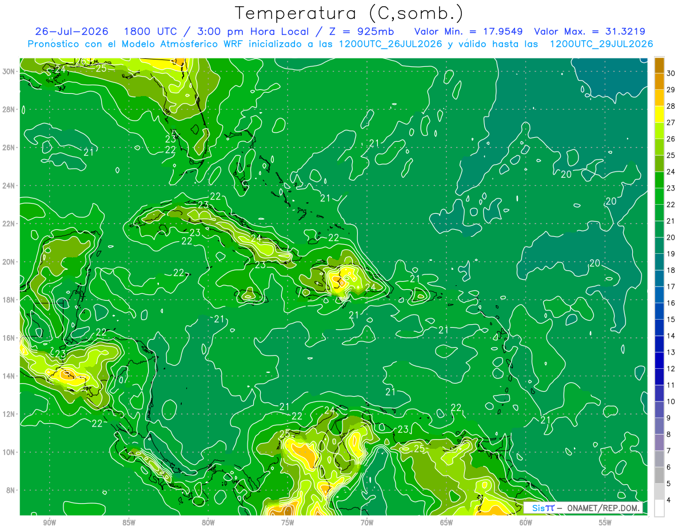Select the "85W" longitude label

129,523
